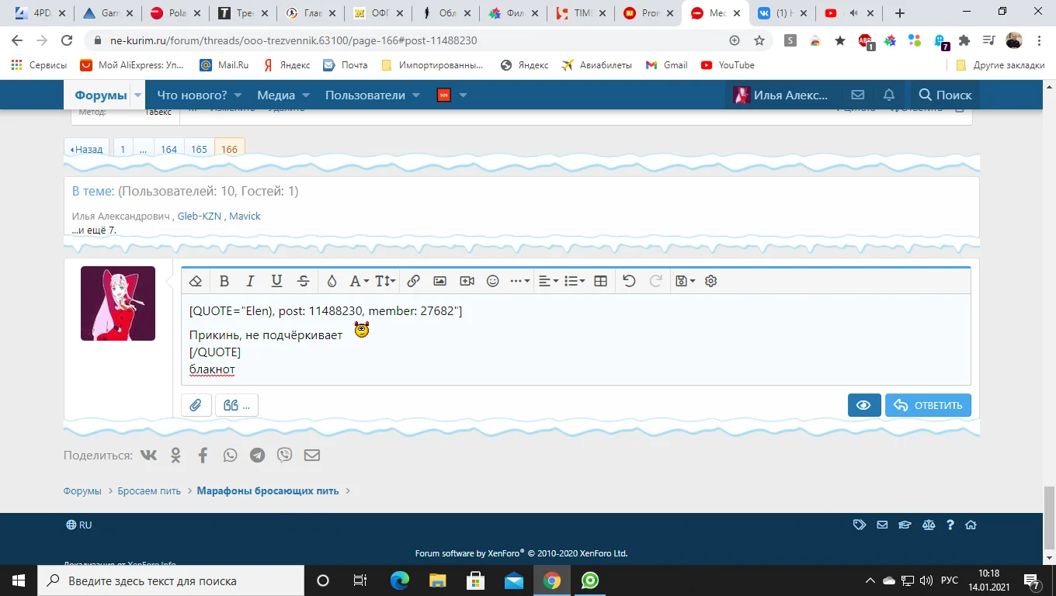1056x596 pixels.
Task: Expand the Форумы dropdown arrow
Action: click(138, 95)
